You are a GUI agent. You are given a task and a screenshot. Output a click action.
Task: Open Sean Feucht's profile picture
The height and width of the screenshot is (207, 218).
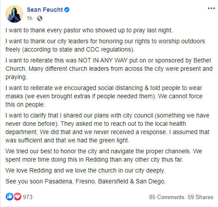coord(14,14)
